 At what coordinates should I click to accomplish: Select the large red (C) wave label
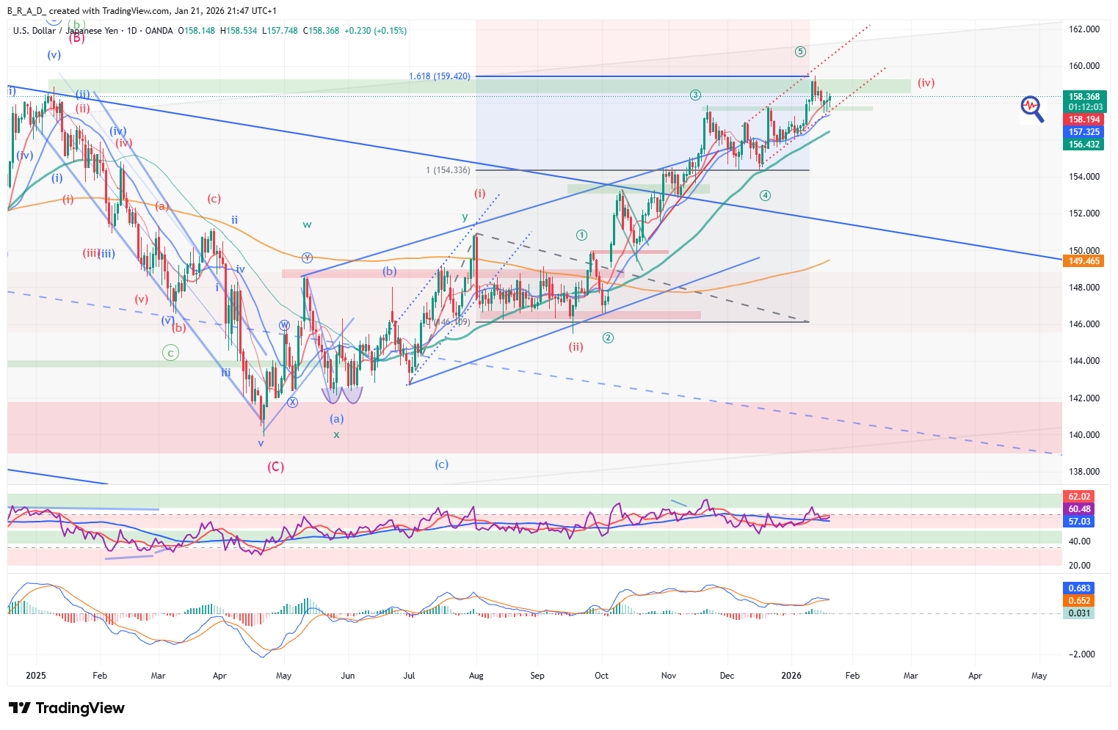click(275, 467)
